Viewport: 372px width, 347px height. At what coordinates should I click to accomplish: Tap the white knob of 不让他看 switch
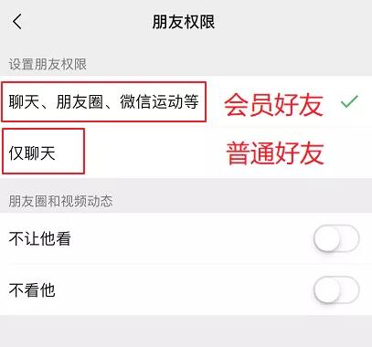coord(327,238)
